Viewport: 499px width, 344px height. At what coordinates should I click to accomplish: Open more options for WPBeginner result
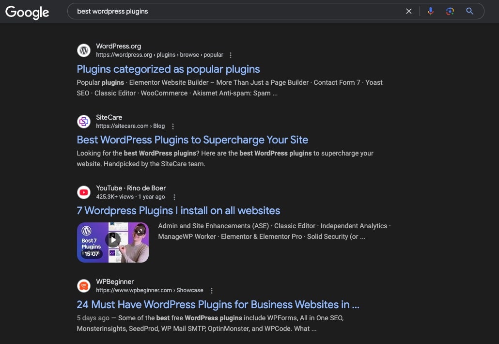pyautogui.click(x=211, y=291)
